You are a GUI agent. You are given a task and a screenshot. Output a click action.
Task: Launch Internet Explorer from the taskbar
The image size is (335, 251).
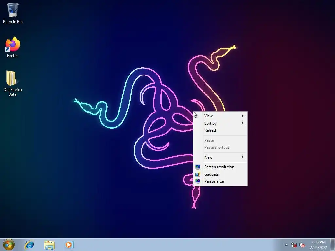pos(29,244)
